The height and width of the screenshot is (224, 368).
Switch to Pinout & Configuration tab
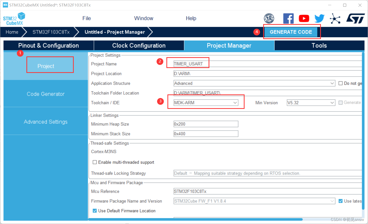(x=49, y=46)
